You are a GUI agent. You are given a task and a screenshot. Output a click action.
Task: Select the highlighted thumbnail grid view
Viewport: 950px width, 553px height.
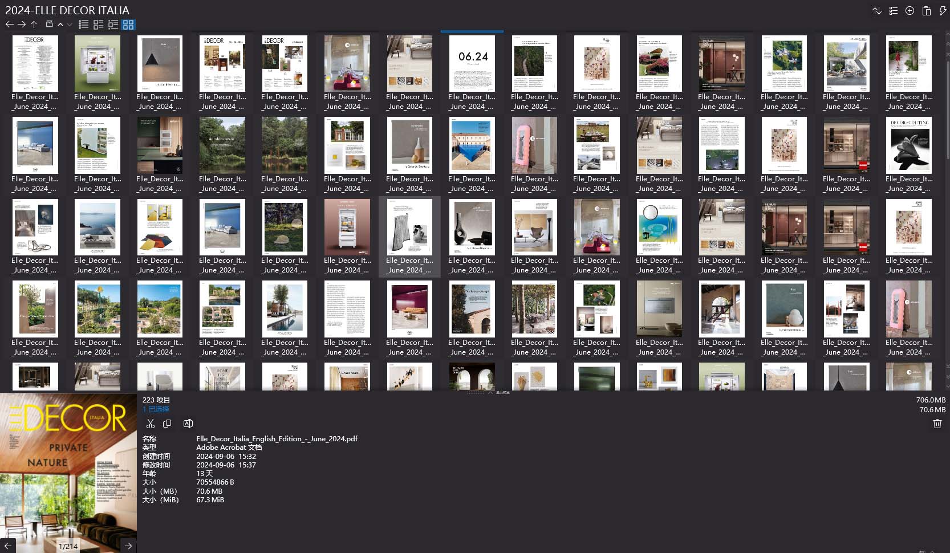(x=128, y=25)
